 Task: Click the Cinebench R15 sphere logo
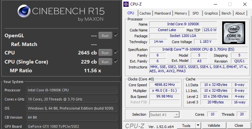tap(24, 11)
